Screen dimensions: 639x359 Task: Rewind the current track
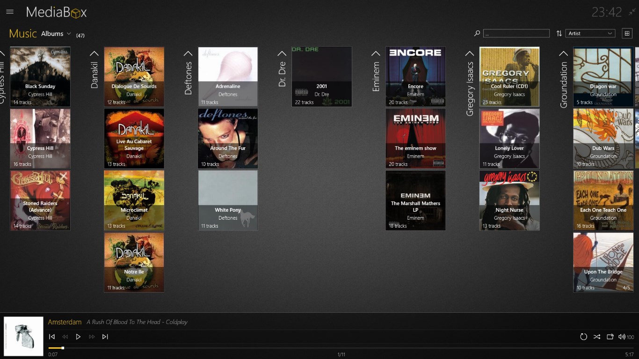tap(65, 337)
